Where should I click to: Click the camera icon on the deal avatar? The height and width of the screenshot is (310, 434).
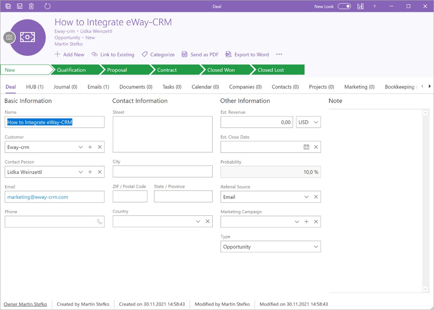[9, 37]
